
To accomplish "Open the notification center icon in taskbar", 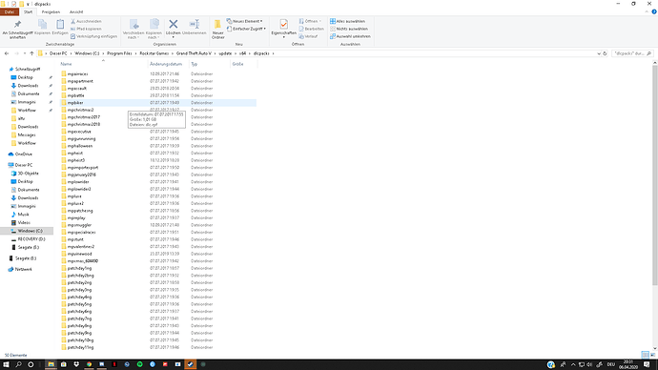I will point(647,364).
